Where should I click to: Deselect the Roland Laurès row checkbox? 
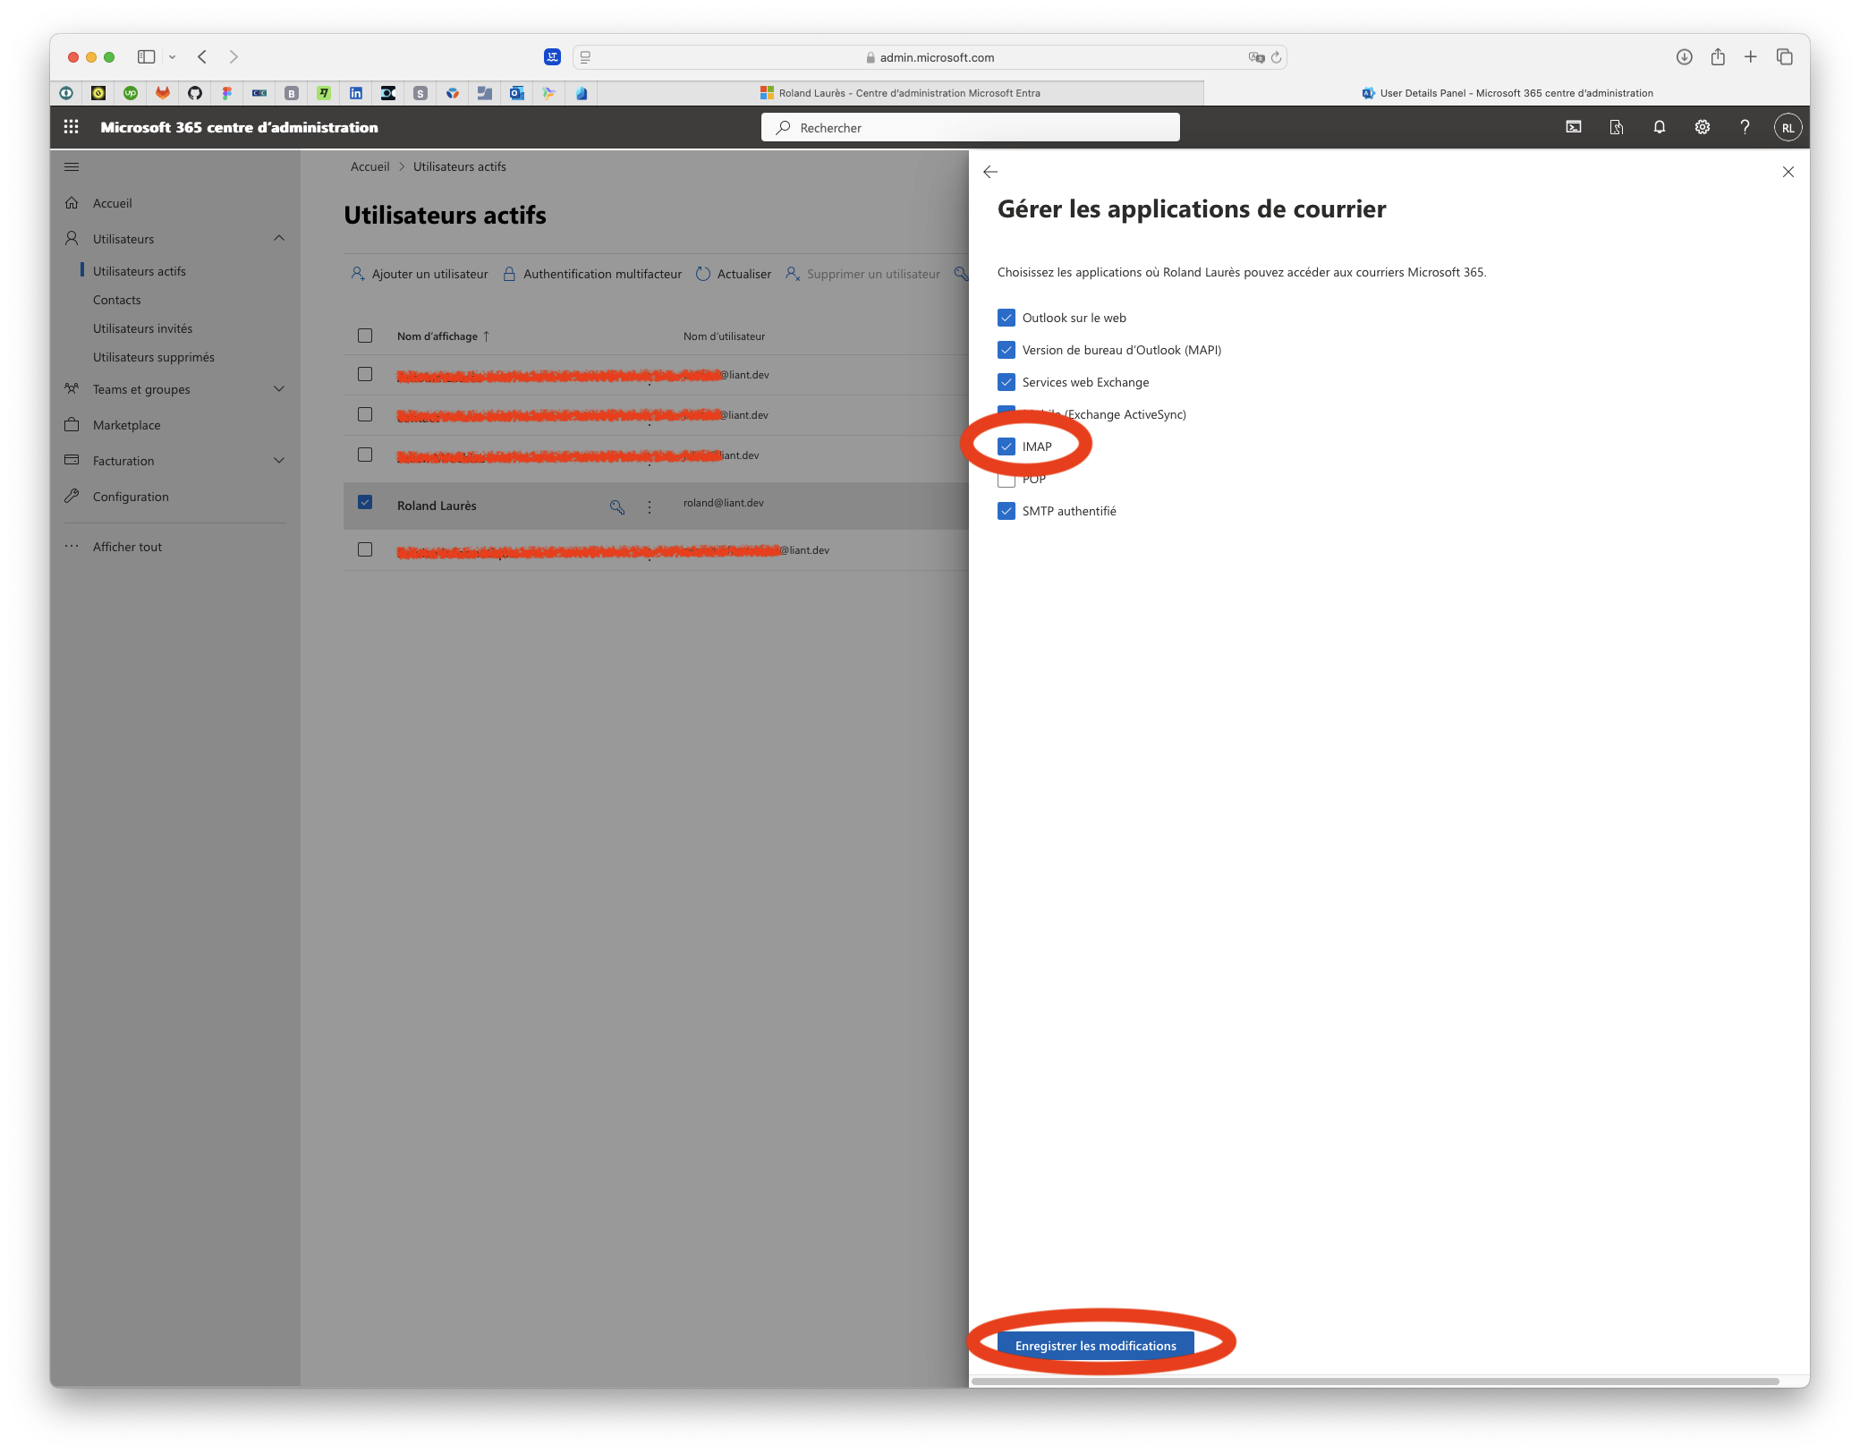[x=365, y=502]
